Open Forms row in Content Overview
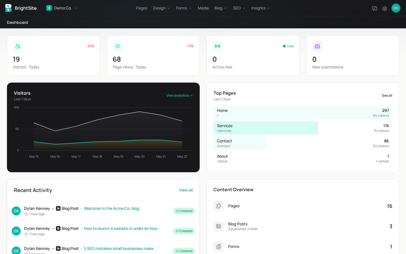Screen dimensions: 406x254 point(303,246)
